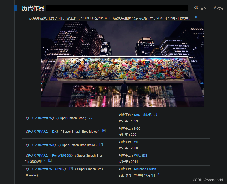Click the 对应平台：NGC text

pos(130,129)
